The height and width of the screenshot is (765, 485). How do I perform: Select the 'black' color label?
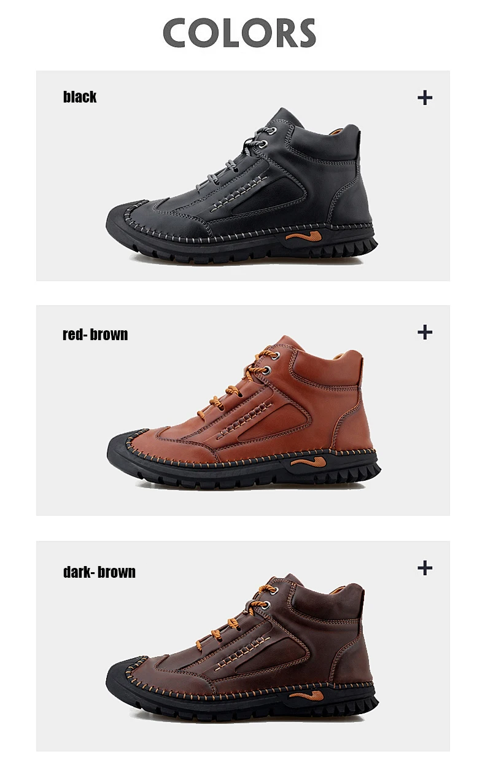coord(80,97)
